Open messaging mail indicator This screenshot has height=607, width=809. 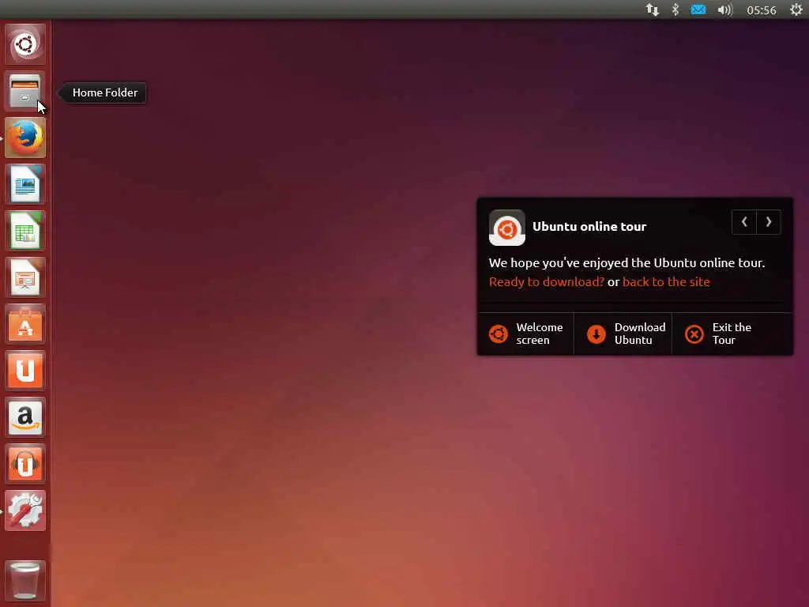tap(698, 9)
